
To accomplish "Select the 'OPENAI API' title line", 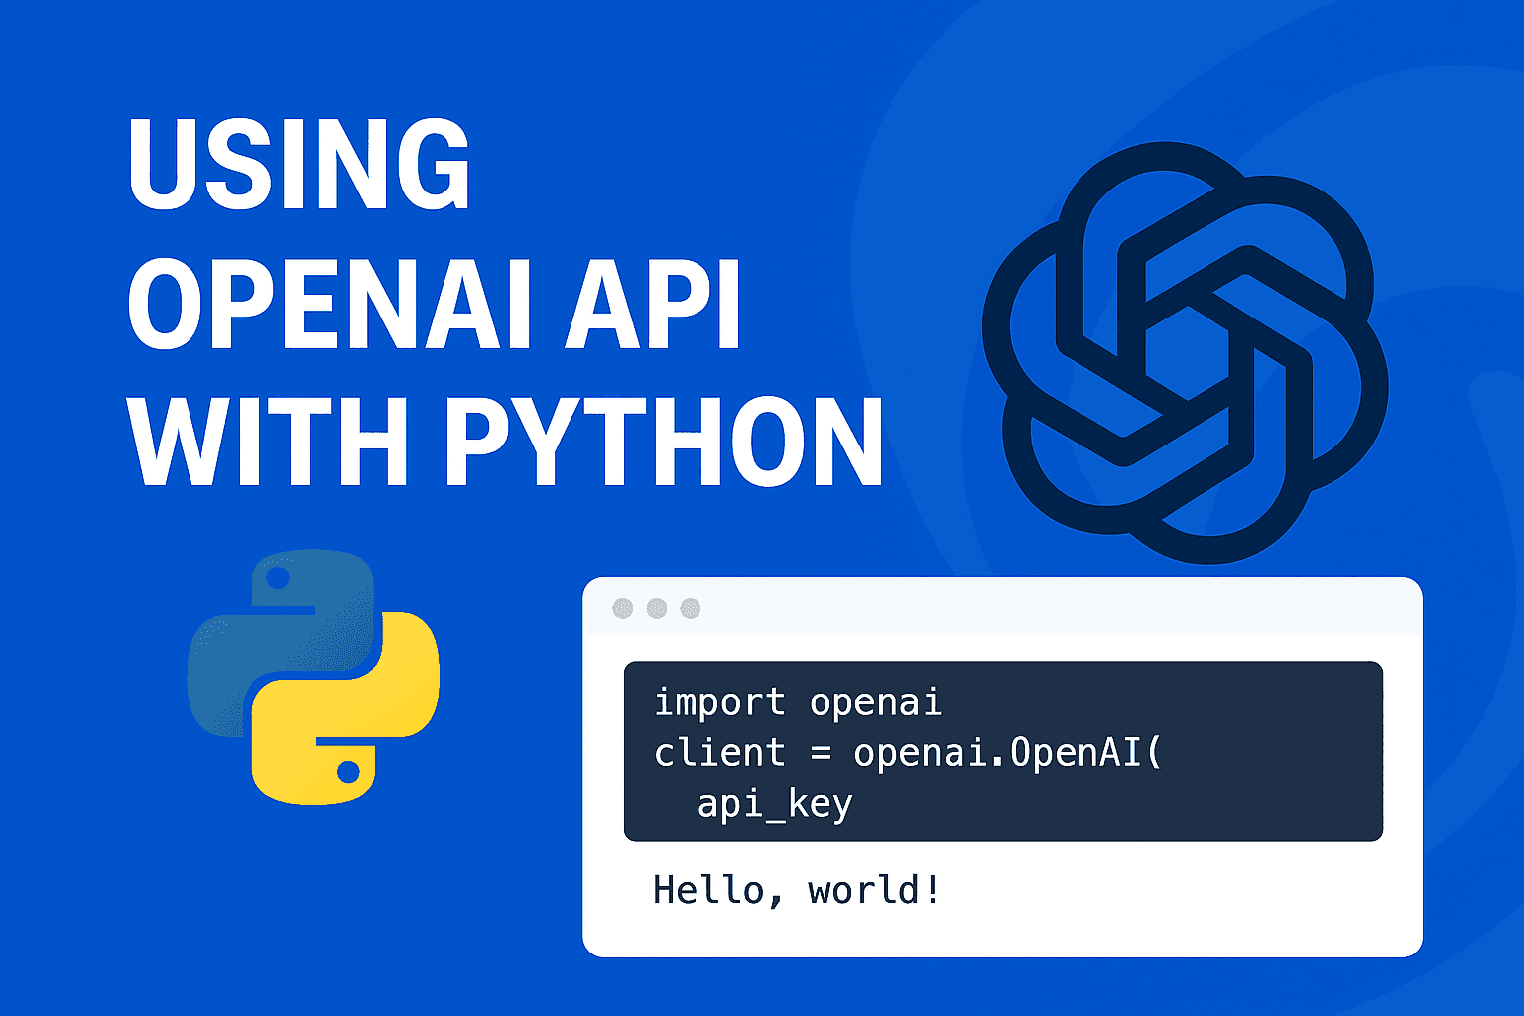I will tap(437, 303).
